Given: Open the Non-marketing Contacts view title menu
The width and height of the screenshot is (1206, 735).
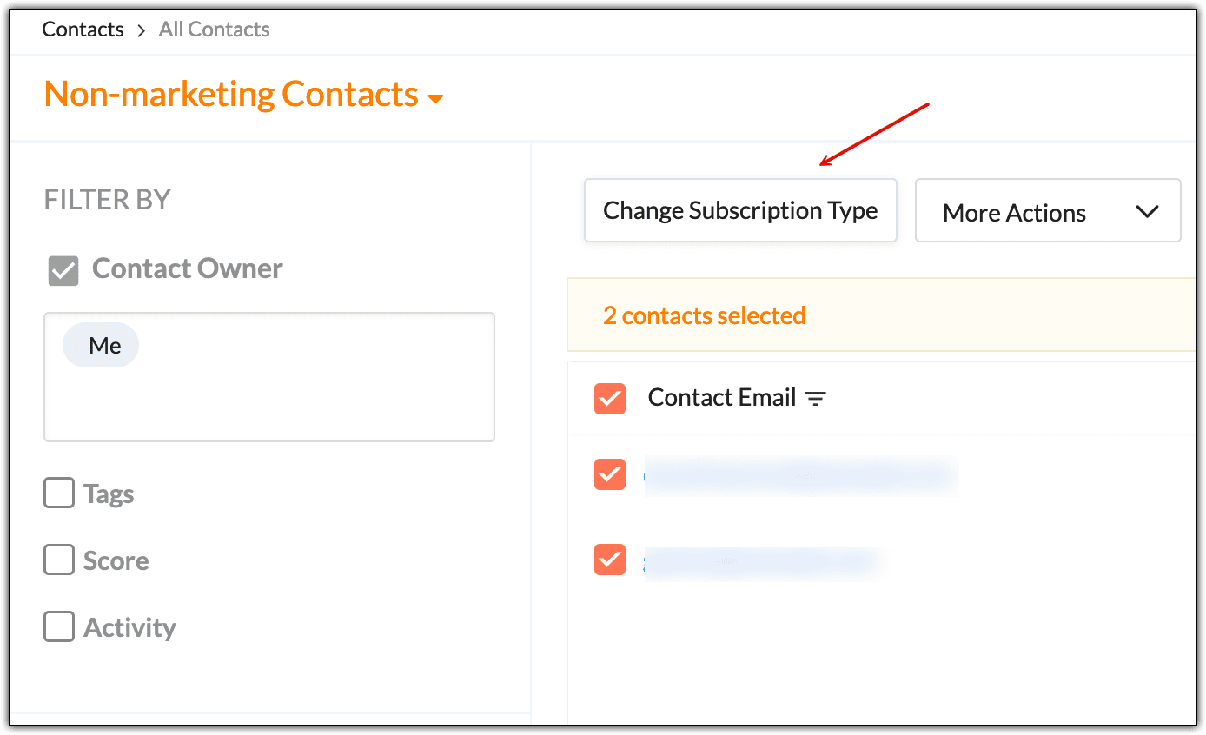Looking at the screenshot, I should pos(231,94).
